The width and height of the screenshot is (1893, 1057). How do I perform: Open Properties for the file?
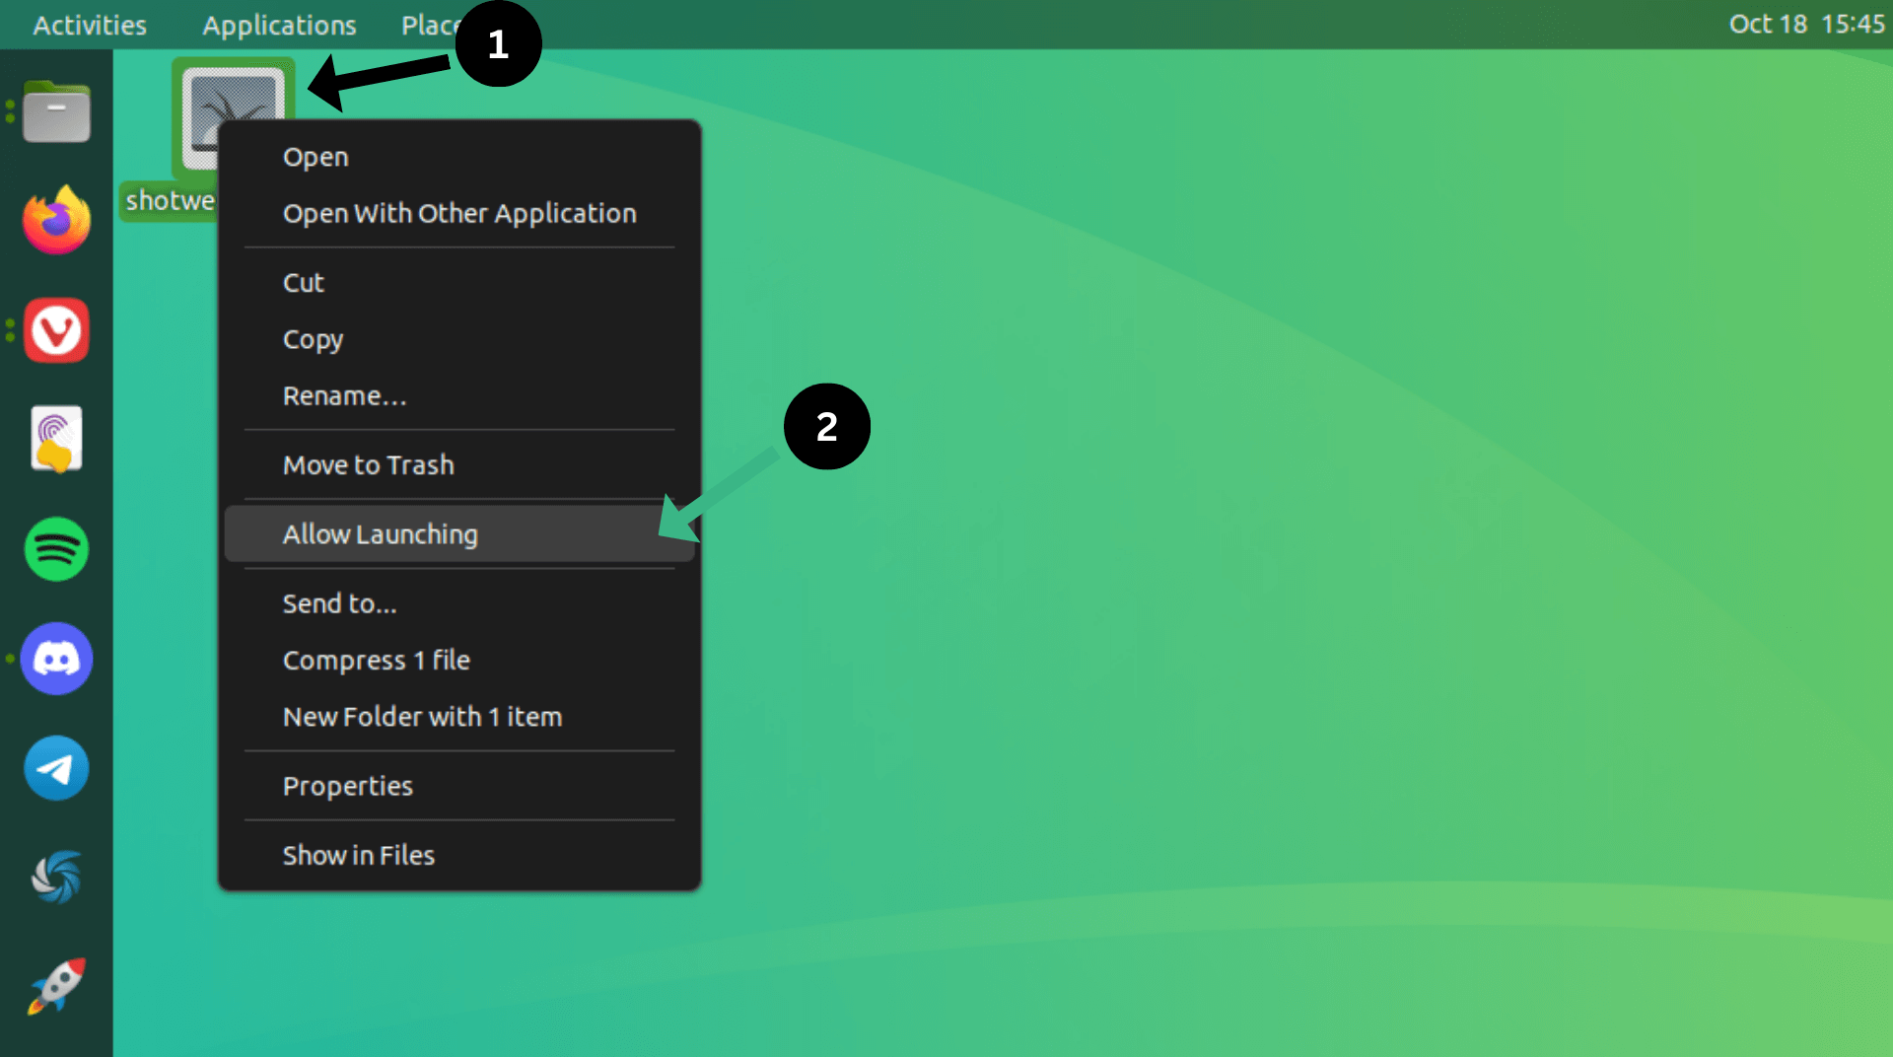347,786
